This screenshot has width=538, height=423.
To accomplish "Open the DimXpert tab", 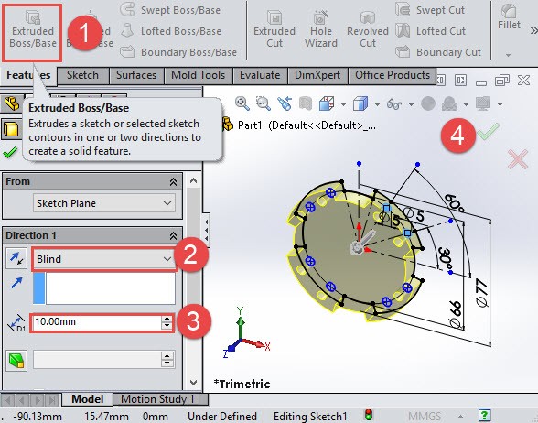I will click(317, 75).
